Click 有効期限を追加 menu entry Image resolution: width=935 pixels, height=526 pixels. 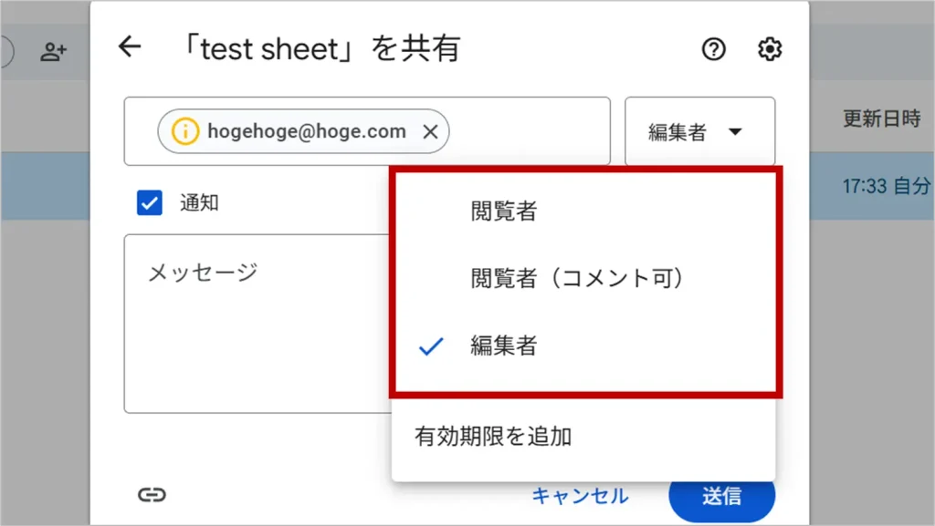click(x=493, y=437)
